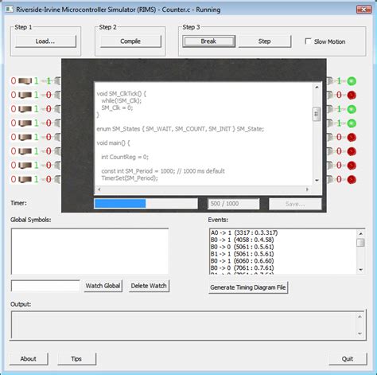Toggle the first (top) input switch, currently set to 1
This screenshot has height=375, width=377.
pos(25,80)
